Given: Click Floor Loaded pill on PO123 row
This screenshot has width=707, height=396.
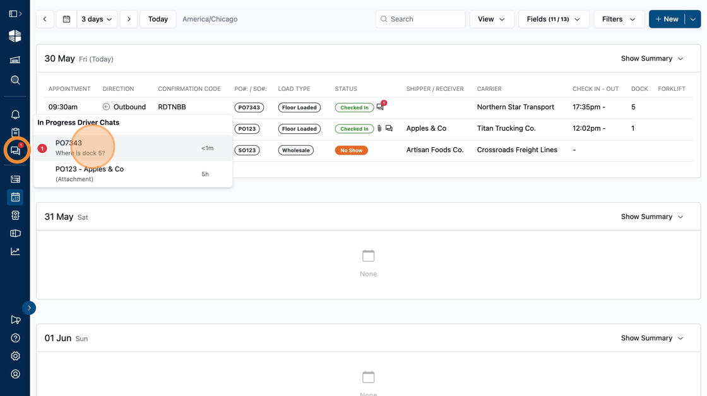Looking at the screenshot, I should click(x=299, y=129).
